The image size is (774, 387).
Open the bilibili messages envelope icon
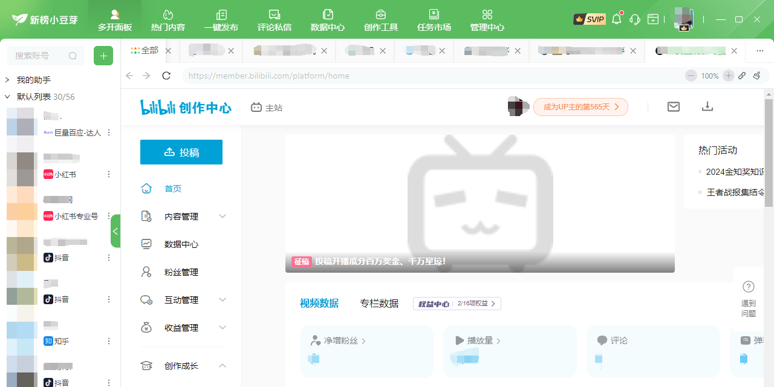(x=674, y=107)
